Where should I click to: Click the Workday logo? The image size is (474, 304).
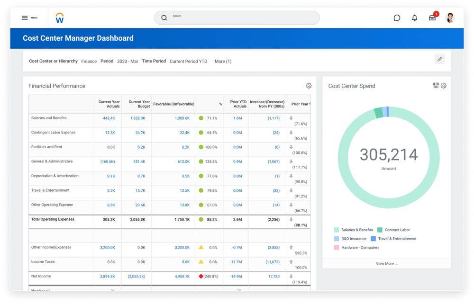coord(60,18)
